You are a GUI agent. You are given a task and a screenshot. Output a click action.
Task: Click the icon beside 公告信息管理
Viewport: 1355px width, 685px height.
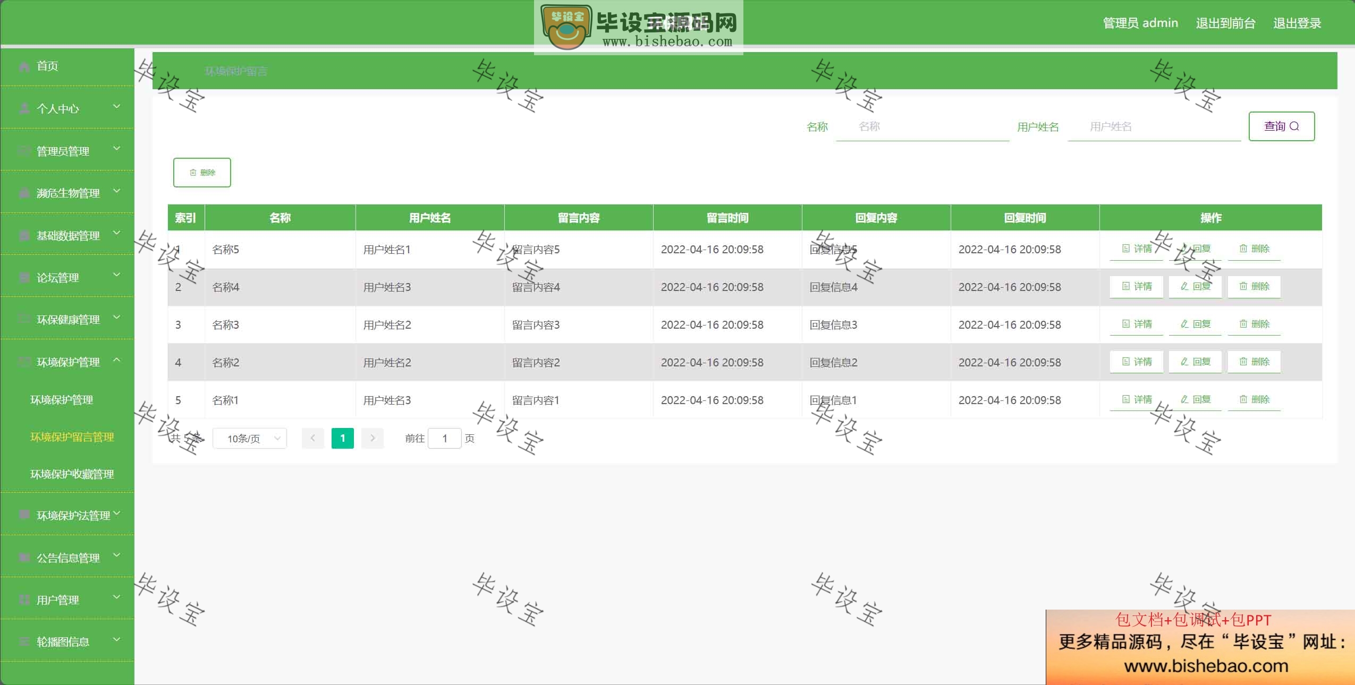24,558
